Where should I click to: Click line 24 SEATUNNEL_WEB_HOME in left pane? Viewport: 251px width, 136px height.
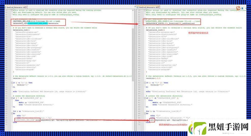coord(37,21)
